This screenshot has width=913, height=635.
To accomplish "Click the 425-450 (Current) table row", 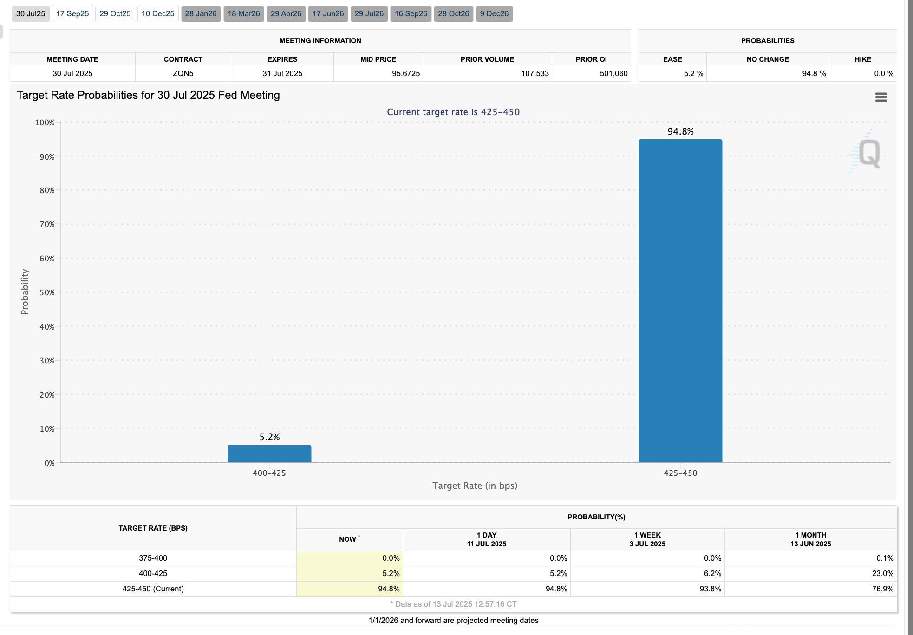I will tap(153, 589).
